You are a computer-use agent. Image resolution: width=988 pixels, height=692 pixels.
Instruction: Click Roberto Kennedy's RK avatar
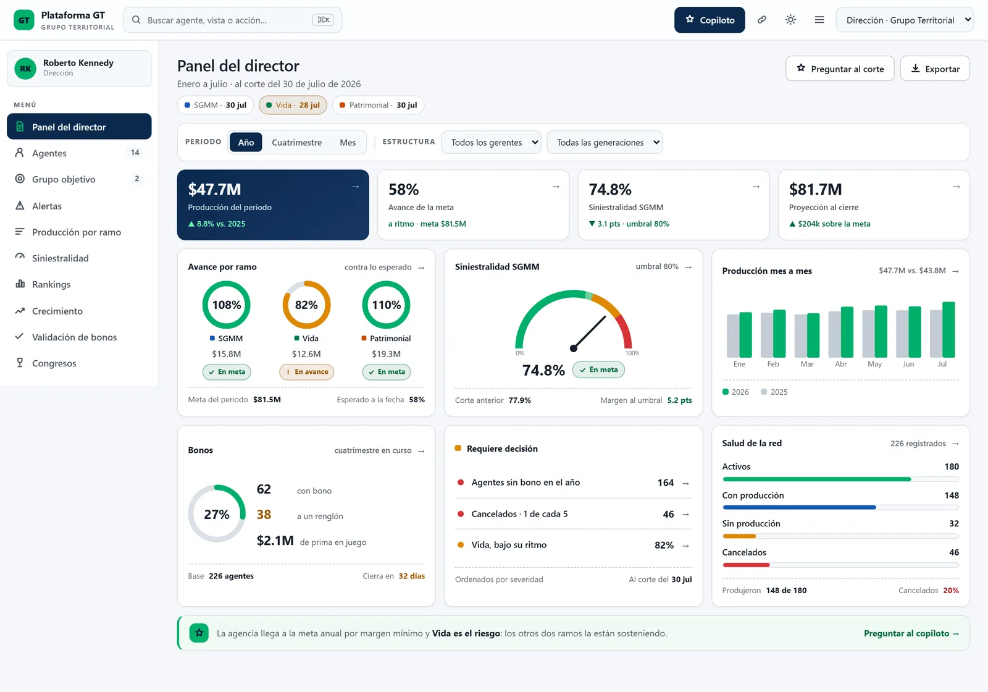25,69
